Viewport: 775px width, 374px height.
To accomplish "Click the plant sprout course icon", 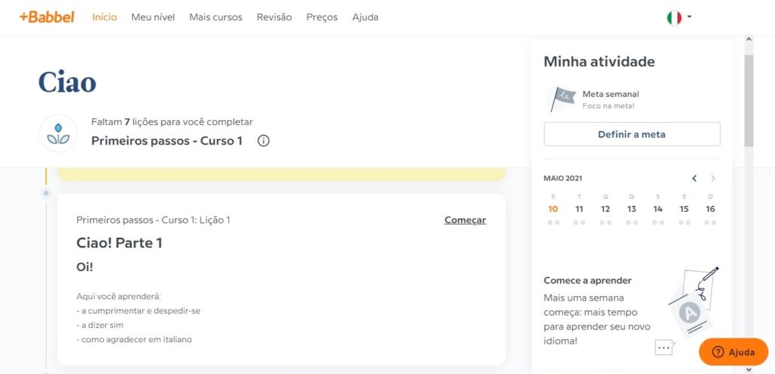I will coord(58,133).
